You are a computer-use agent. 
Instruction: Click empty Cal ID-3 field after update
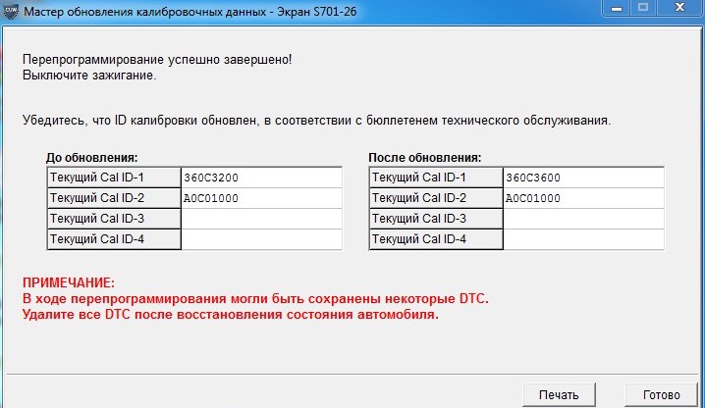click(x=583, y=219)
